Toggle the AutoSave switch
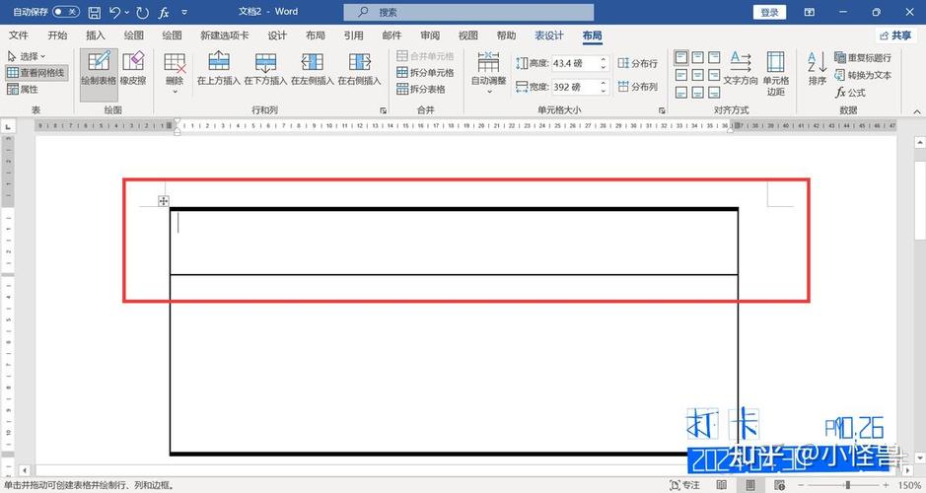 coord(65,12)
